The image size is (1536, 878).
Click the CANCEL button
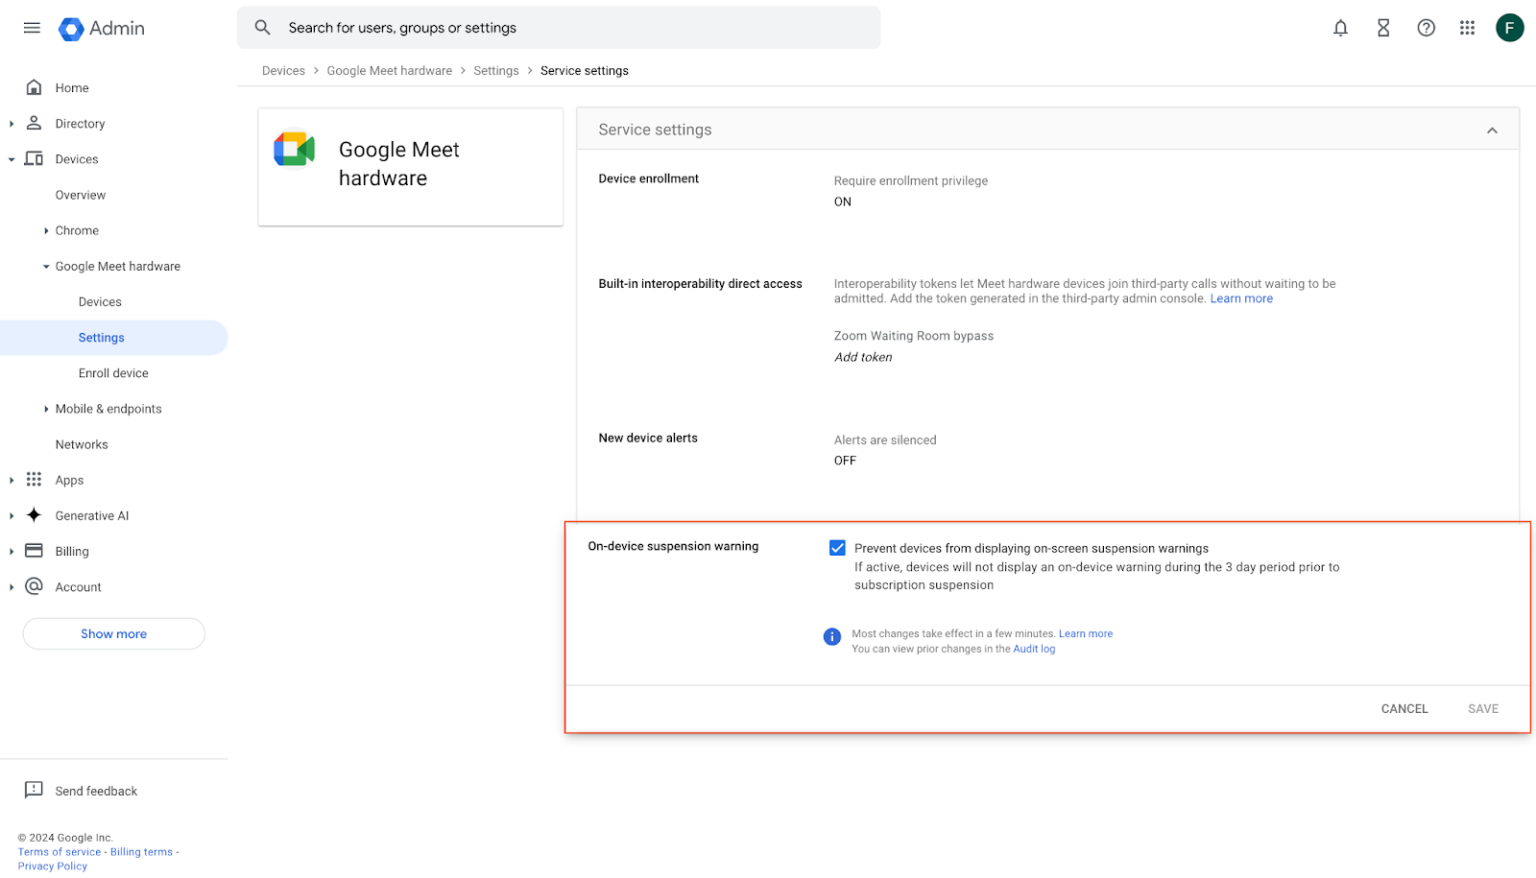[x=1404, y=708]
